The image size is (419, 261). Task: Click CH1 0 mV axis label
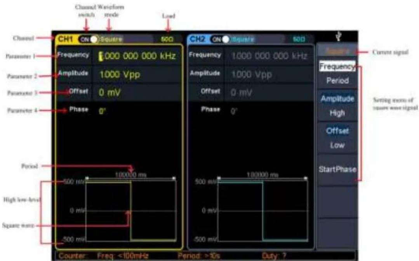coord(77,211)
